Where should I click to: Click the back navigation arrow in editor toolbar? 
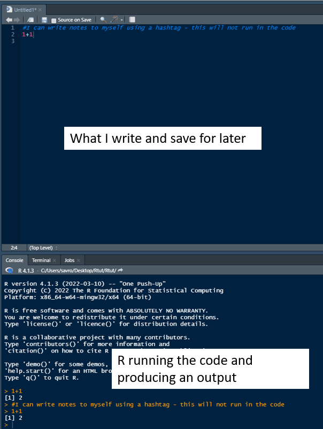click(x=9, y=20)
